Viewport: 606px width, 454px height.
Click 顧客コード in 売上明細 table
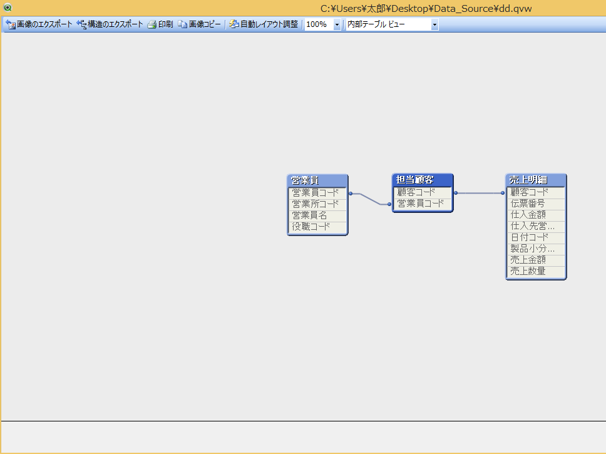[536, 192]
